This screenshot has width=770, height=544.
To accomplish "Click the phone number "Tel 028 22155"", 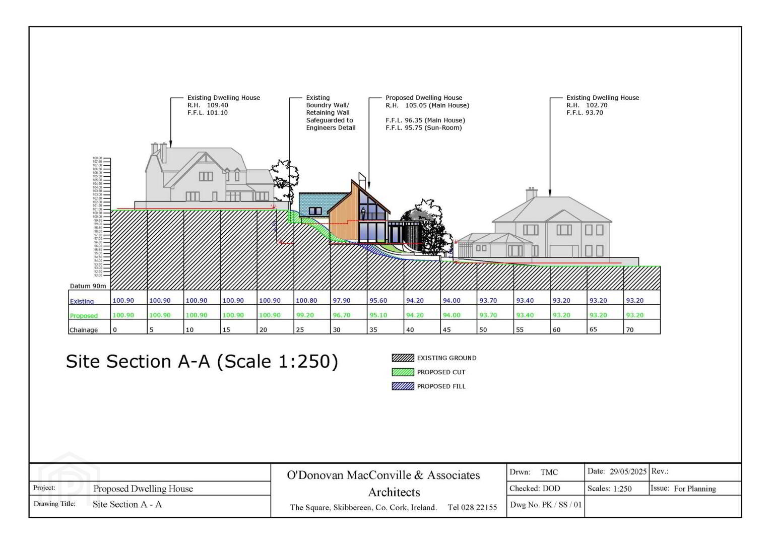I will (472, 507).
